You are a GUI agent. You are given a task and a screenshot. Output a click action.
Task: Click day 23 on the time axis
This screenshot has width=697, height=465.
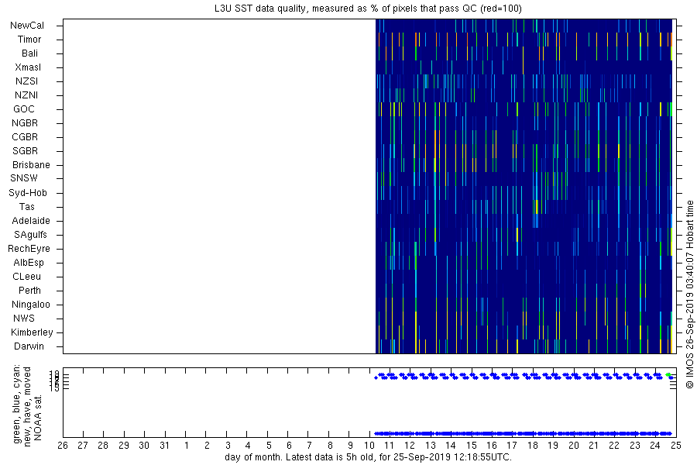[x=635, y=446]
